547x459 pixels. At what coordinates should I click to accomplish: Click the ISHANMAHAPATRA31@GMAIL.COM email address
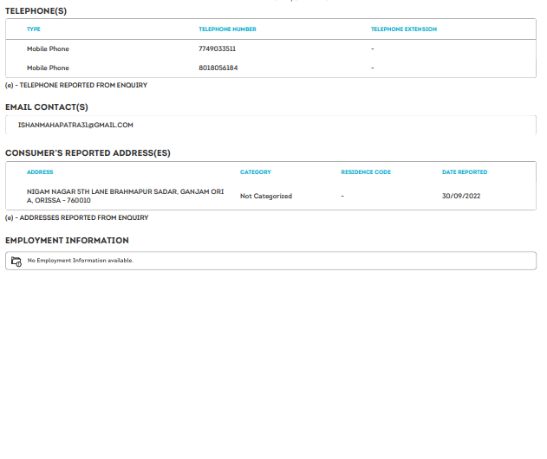pyautogui.click(x=75, y=125)
